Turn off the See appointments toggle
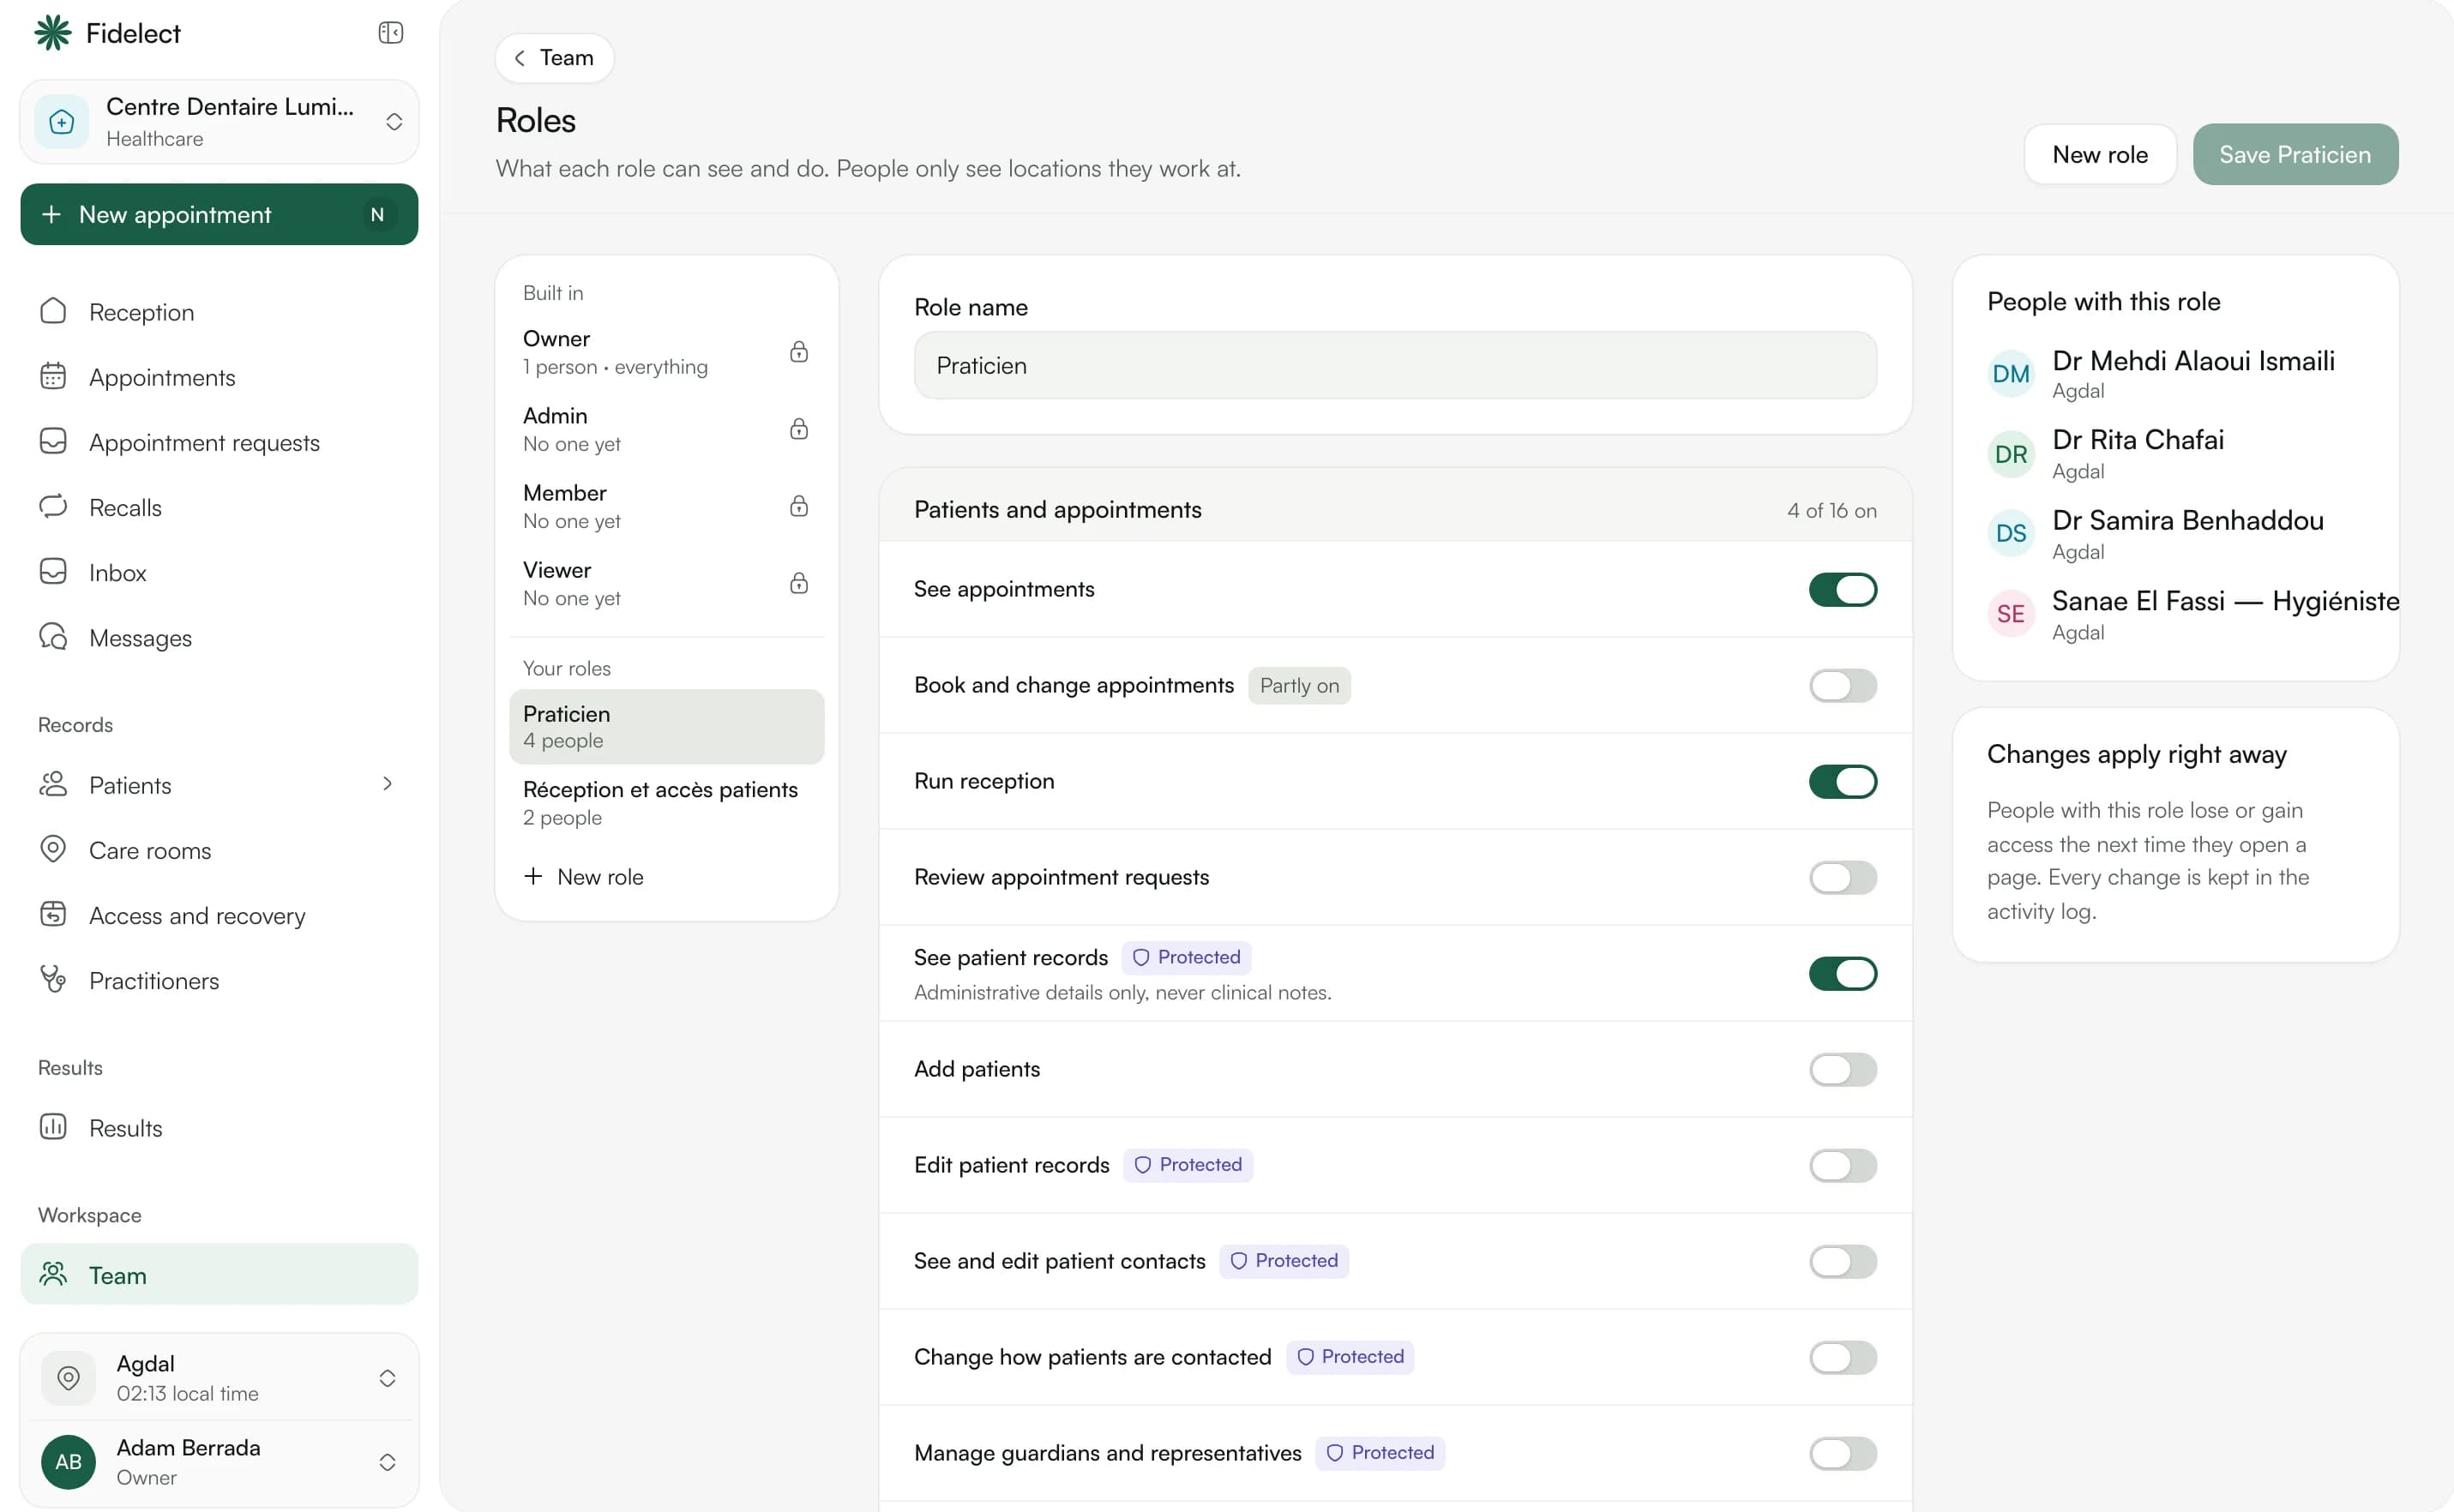This screenshot has width=2454, height=1512. 1842,590
